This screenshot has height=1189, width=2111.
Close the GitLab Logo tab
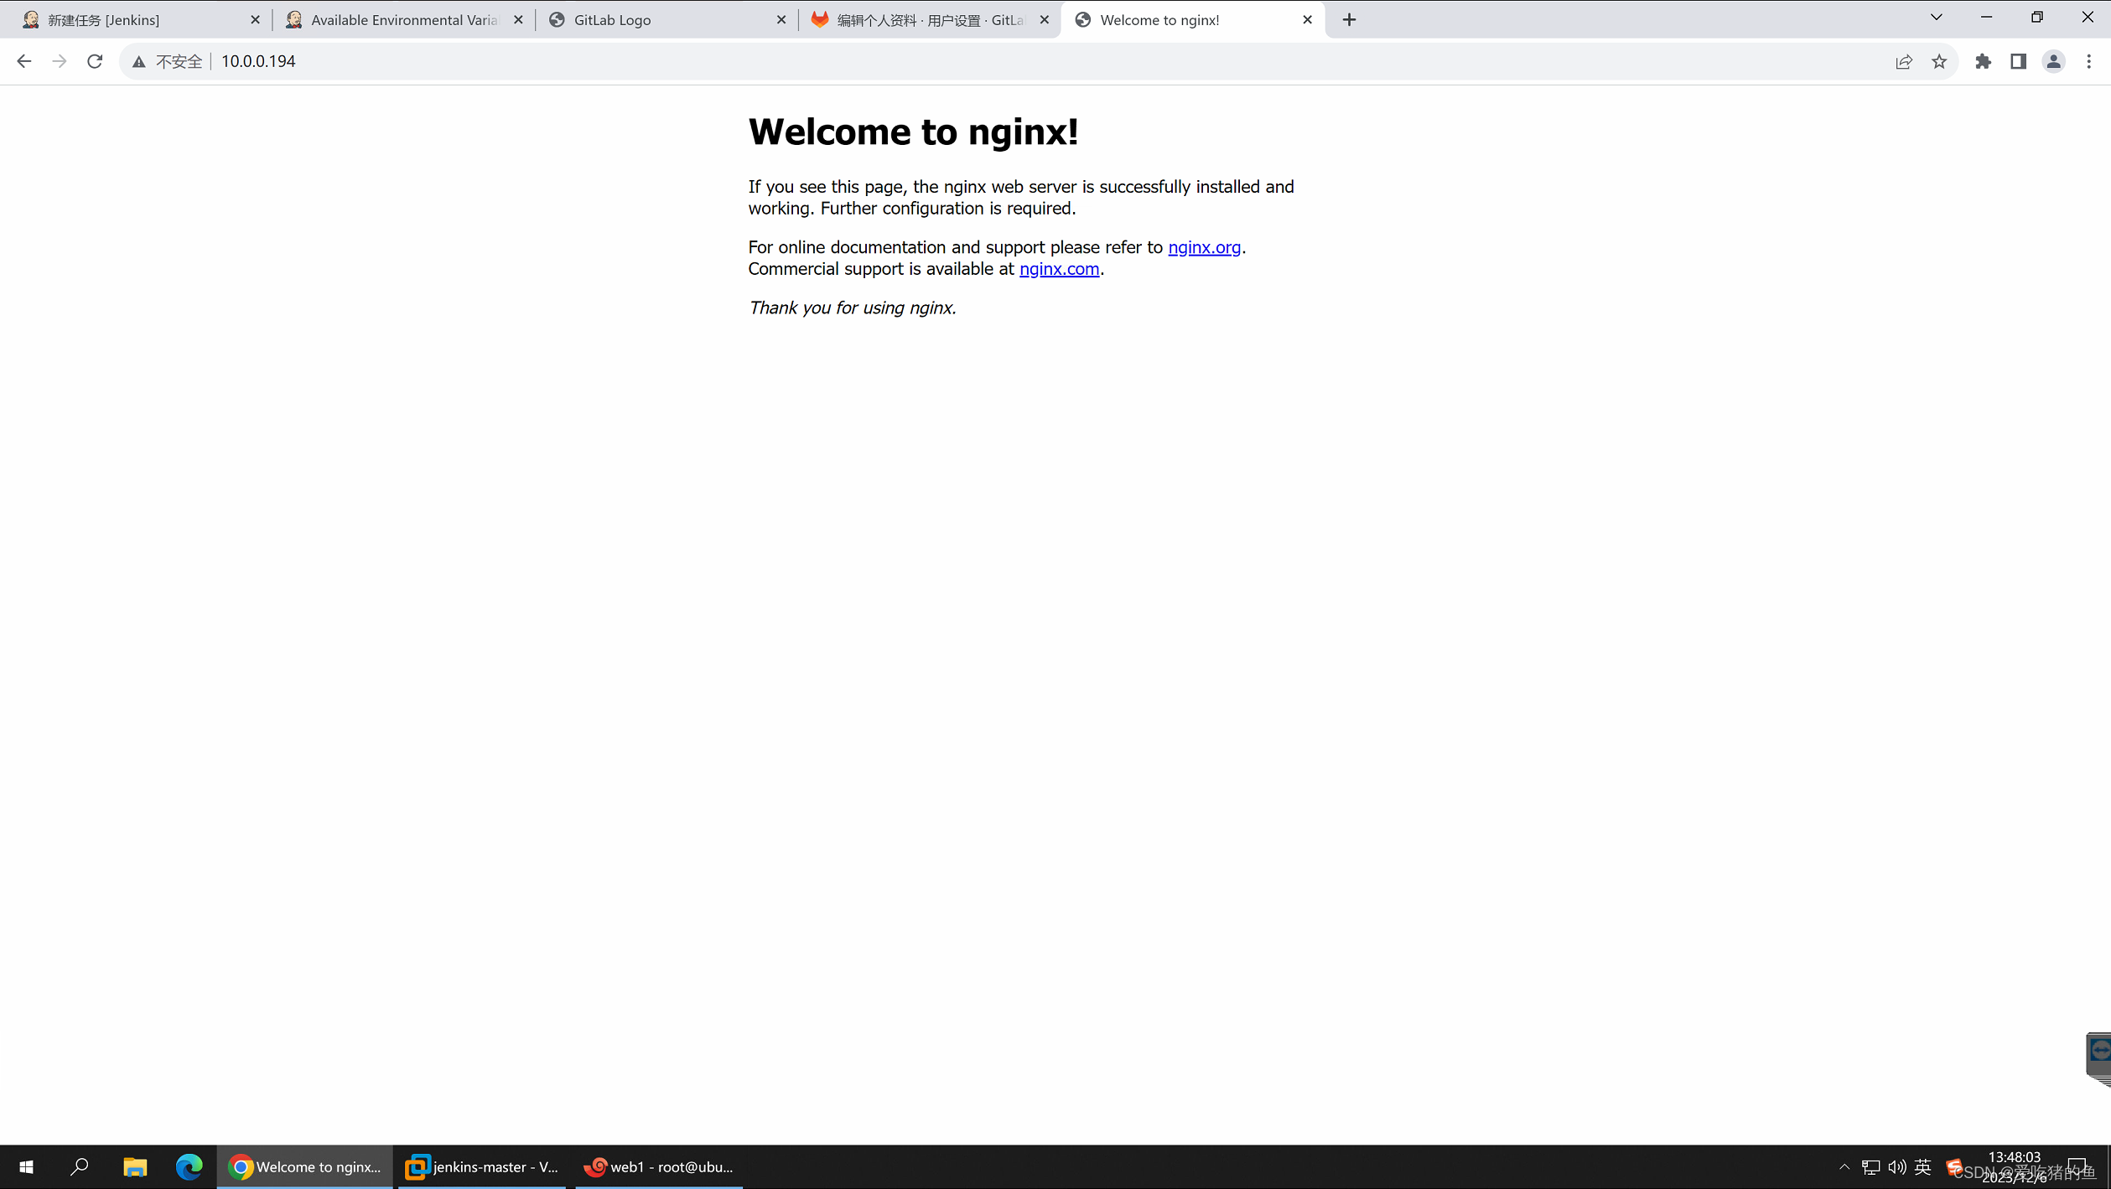(781, 19)
